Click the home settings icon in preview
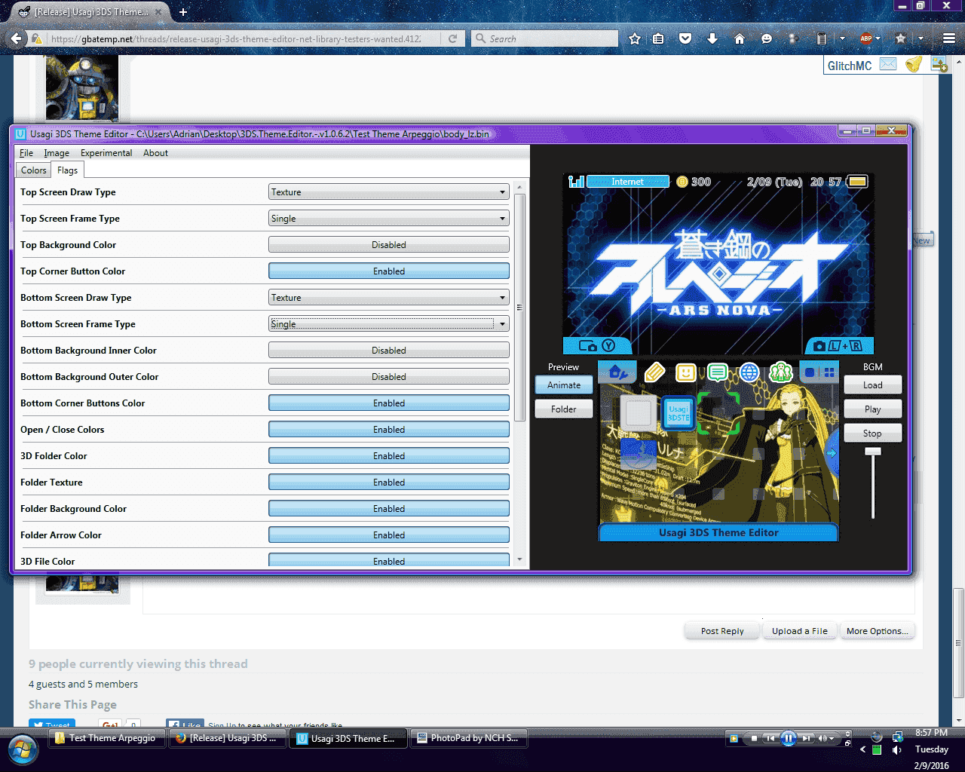Image resolution: width=965 pixels, height=772 pixels. coord(617,372)
